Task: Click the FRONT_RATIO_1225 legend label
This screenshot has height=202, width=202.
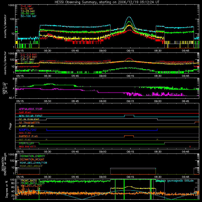Action: click(33, 183)
